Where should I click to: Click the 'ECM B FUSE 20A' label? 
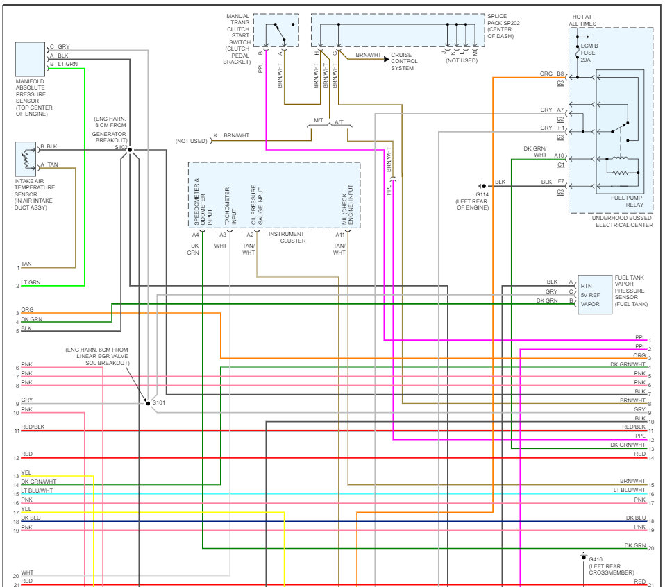(x=589, y=53)
